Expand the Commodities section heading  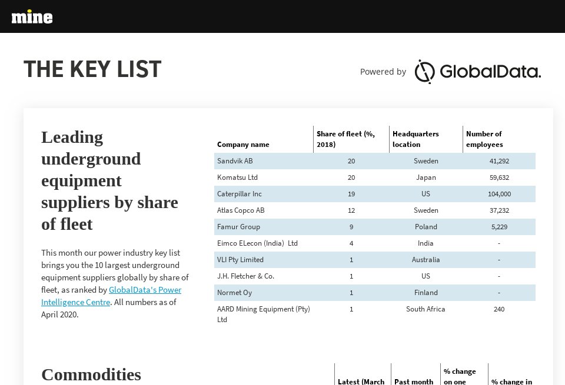[91, 374]
